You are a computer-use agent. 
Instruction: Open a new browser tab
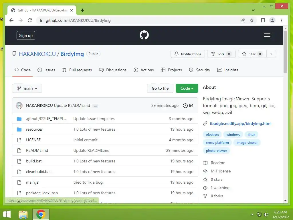(82, 10)
